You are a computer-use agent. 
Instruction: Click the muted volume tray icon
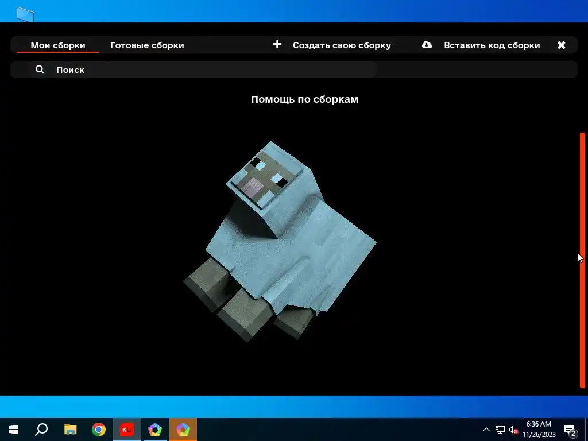click(x=514, y=430)
